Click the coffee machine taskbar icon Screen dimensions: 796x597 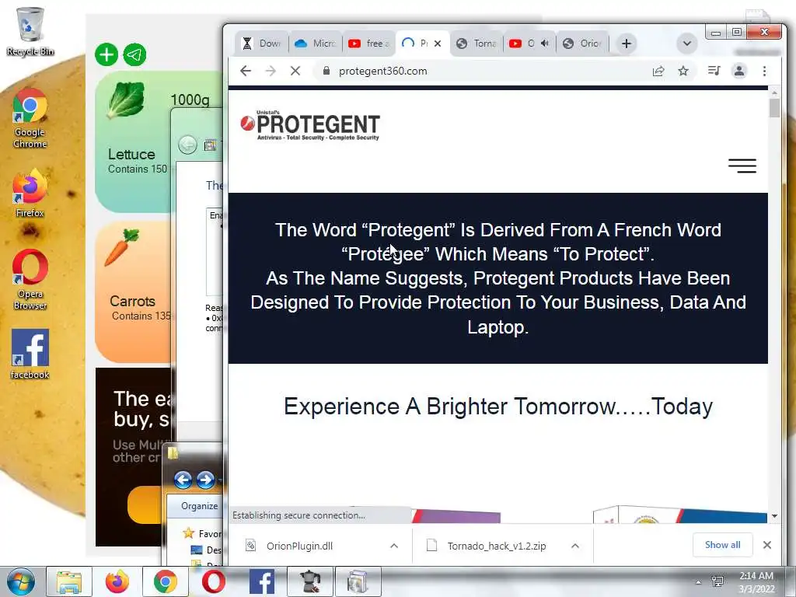pyautogui.click(x=310, y=581)
